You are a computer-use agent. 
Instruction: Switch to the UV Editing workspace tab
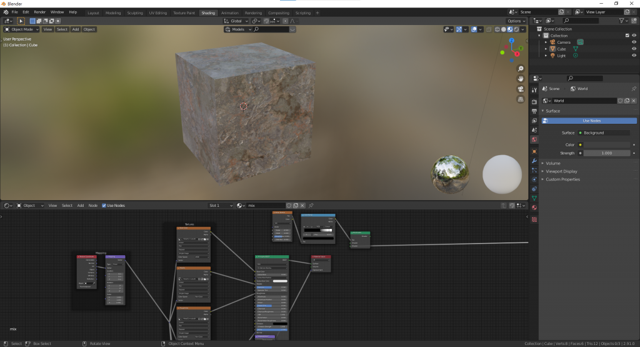pos(158,13)
